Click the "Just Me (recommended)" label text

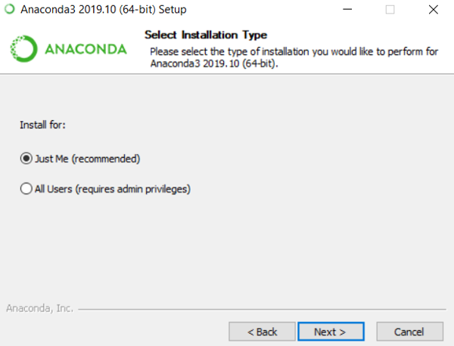(x=88, y=159)
